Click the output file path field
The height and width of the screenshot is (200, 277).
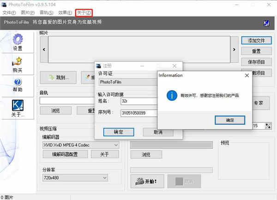click(x=171, y=145)
